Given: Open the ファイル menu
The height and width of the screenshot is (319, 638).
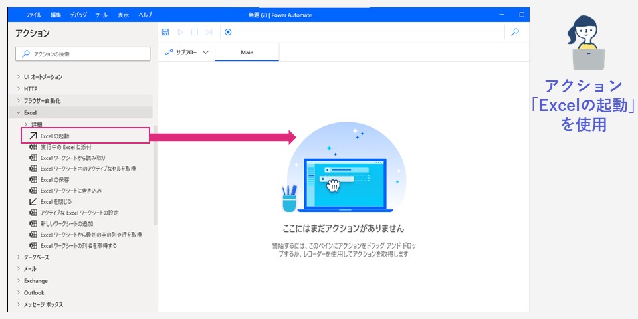Looking at the screenshot, I should 33,15.
